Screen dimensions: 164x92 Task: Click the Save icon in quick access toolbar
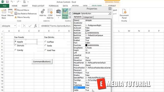click(7, 2)
